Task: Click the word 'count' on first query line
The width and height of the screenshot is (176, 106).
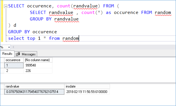Action: 64,6
